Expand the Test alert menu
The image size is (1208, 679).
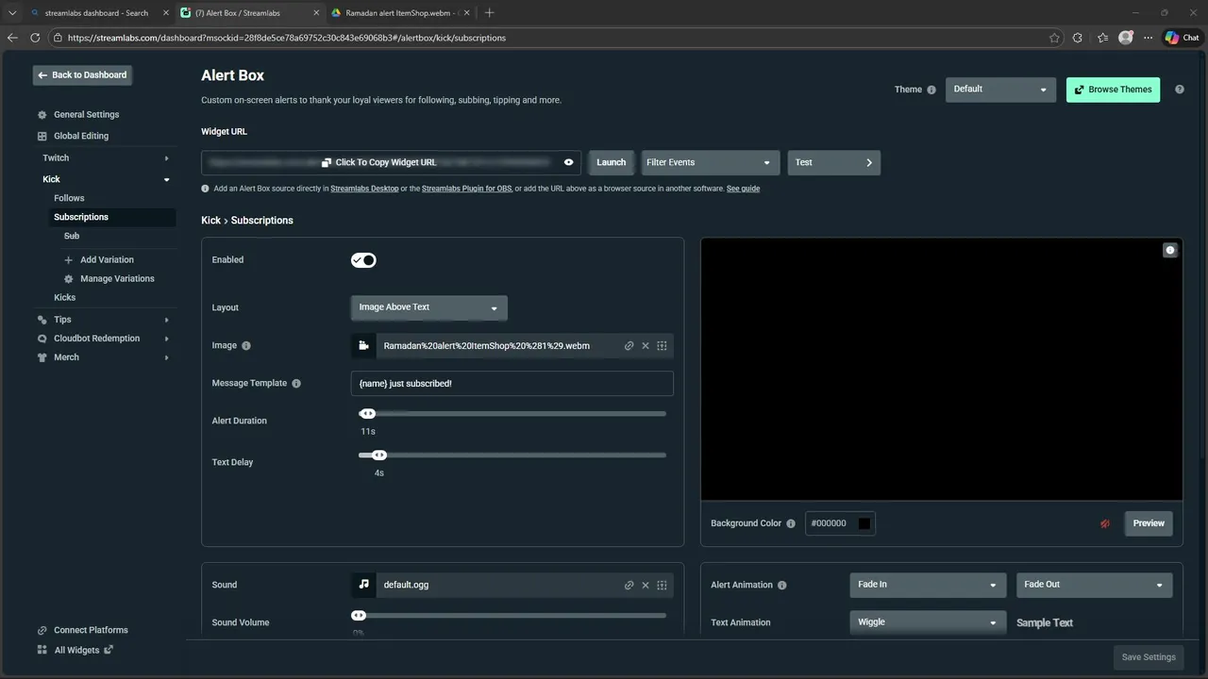[x=834, y=162]
